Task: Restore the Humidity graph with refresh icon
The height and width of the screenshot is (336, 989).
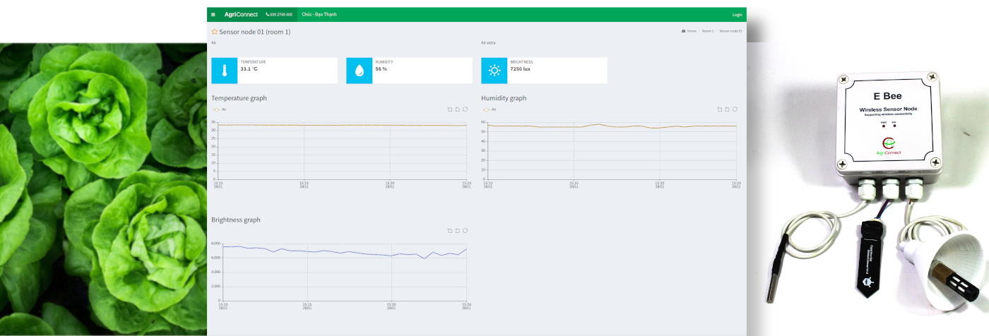Action: coord(735,109)
